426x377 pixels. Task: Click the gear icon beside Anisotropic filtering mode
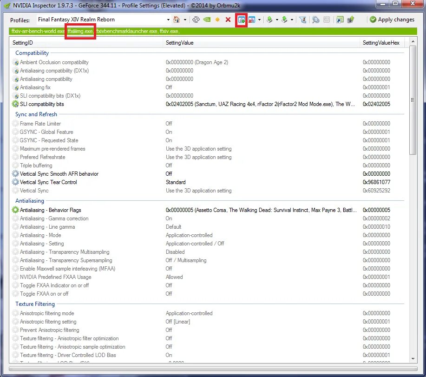point(15,313)
